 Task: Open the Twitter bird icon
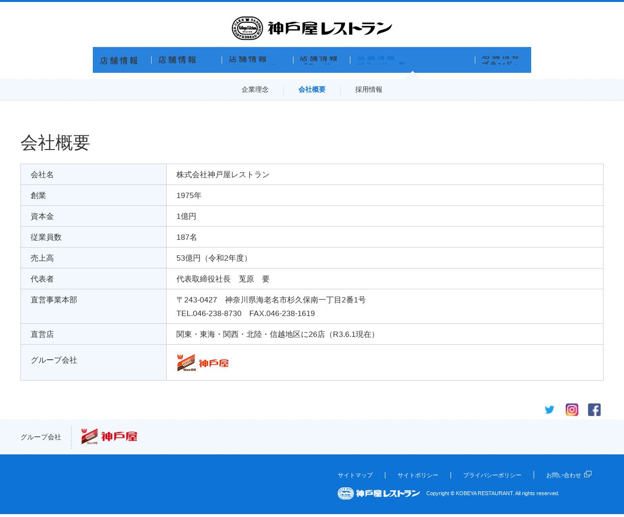pyautogui.click(x=550, y=410)
